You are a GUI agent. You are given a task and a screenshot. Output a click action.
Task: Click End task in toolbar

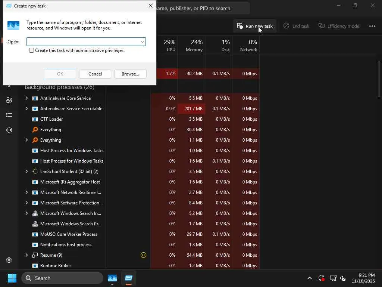pos(297,26)
